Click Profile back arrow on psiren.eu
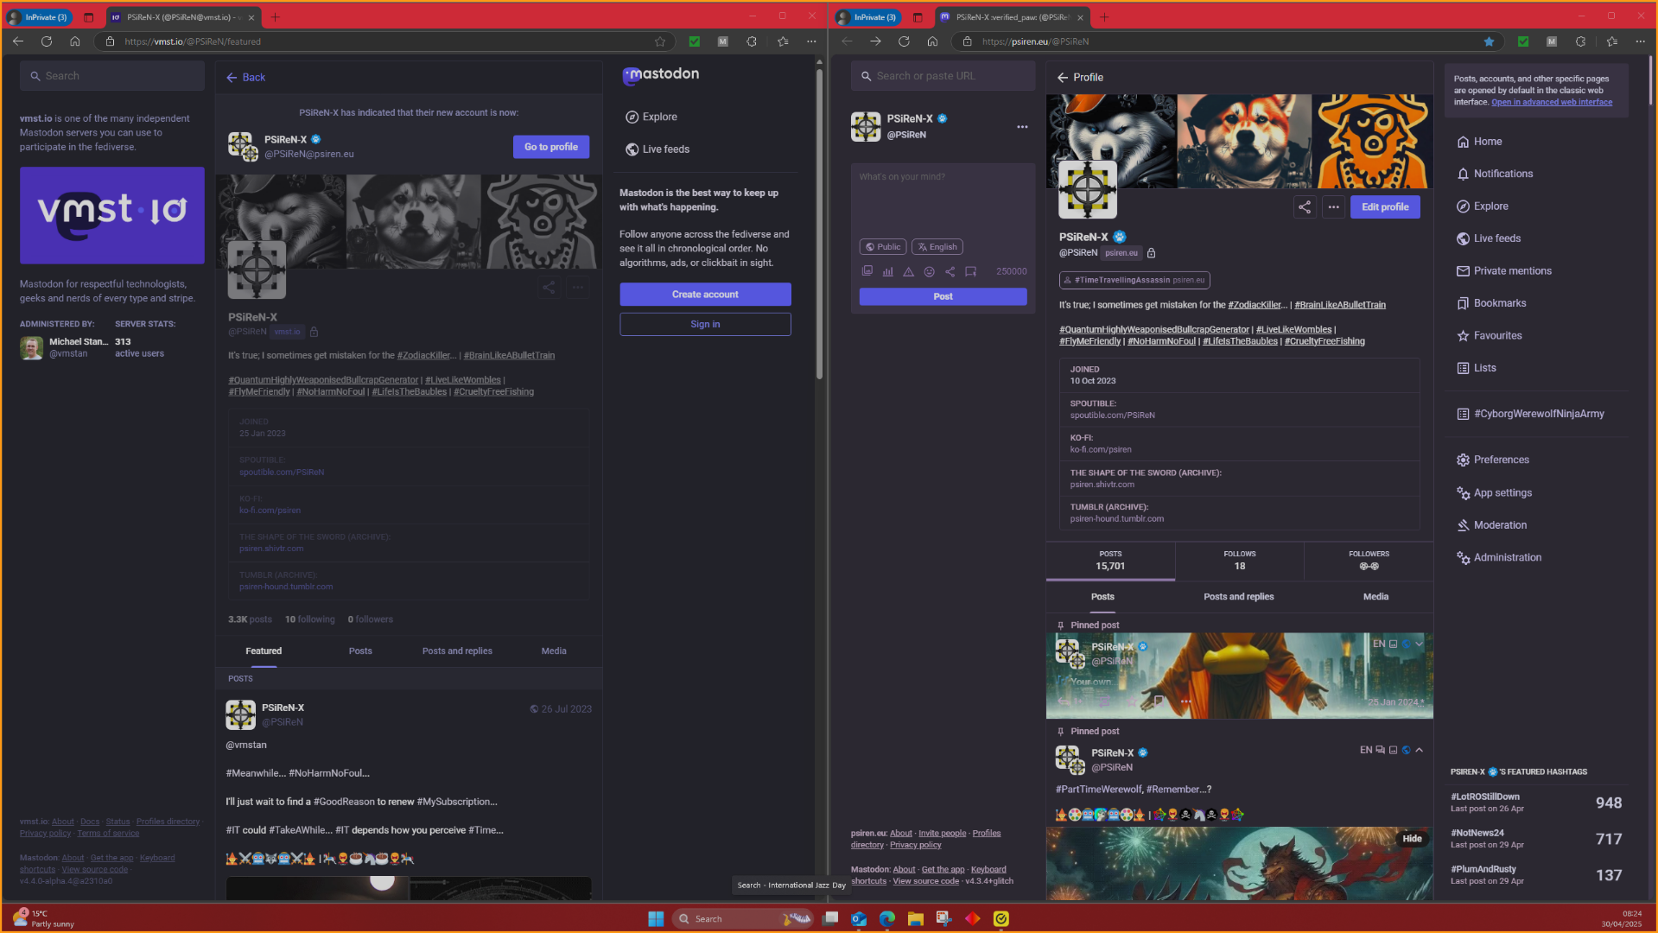Viewport: 1658px width, 933px height. 1063,77
